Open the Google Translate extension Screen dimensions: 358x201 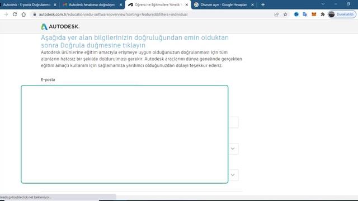tap(305, 15)
